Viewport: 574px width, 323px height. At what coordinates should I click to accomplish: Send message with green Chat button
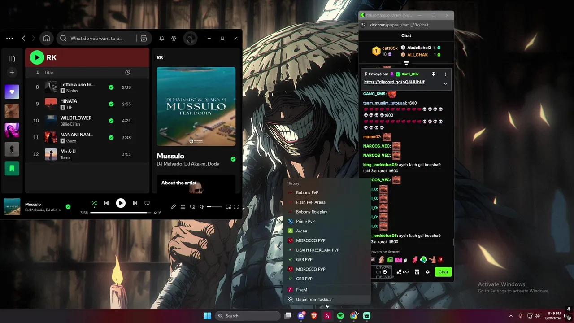tap(443, 272)
